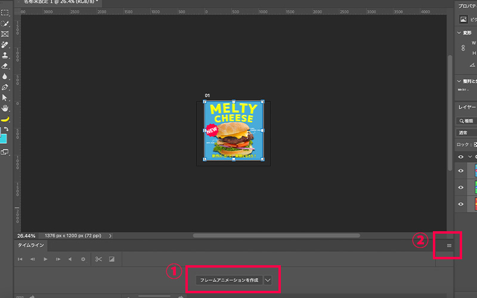Open dropdown arrow beside フレームアニメーションを作成
Screen dimensions: 477x298
click(x=268, y=280)
